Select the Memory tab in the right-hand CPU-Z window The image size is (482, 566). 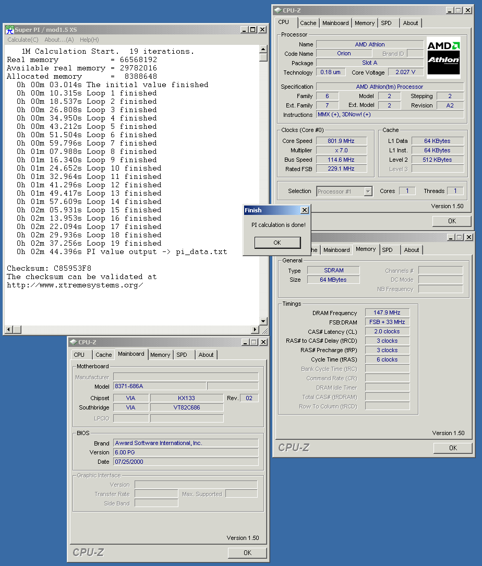(366, 249)
